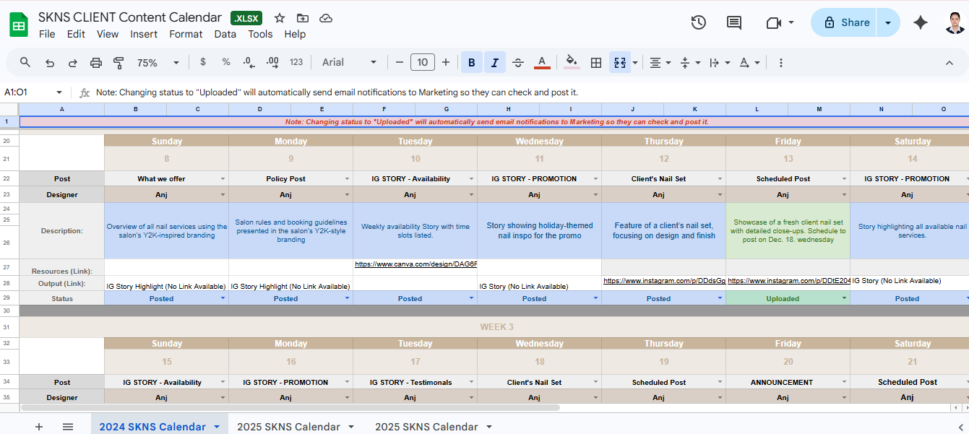Toggle the merge cells button
This screenshot has width=969, height=434.
coord(620,63)
